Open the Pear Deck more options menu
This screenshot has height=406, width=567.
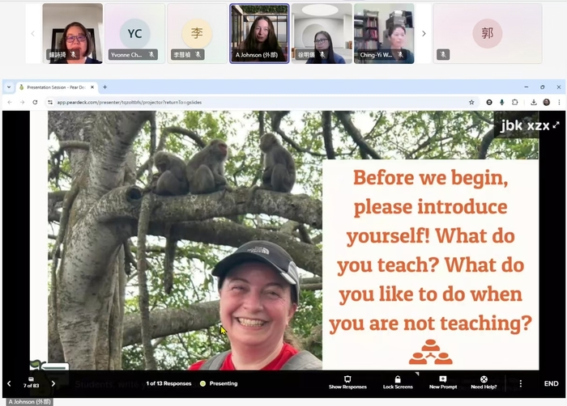521,383
